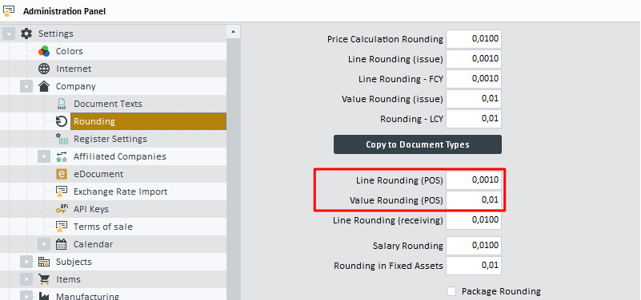Click the Copy to Document Types button

click(x=418, y=144)
